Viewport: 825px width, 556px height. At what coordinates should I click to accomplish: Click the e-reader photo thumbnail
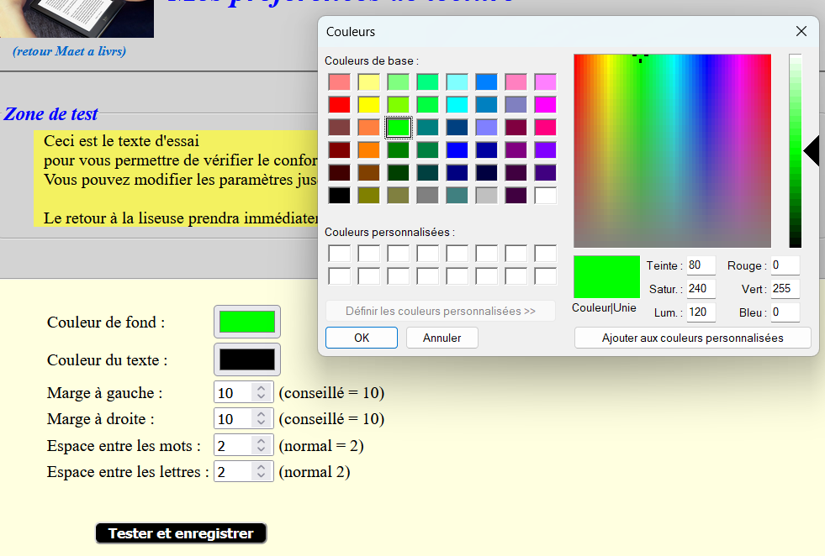coord(77,18)
